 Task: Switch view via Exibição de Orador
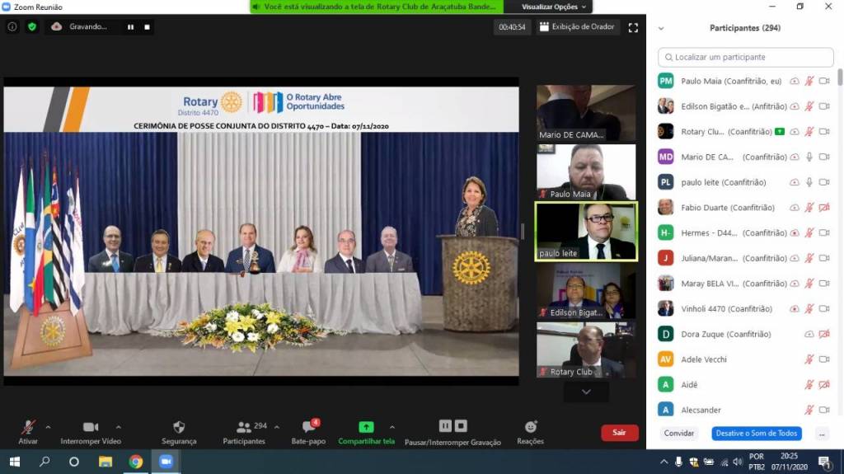[577, 26]
